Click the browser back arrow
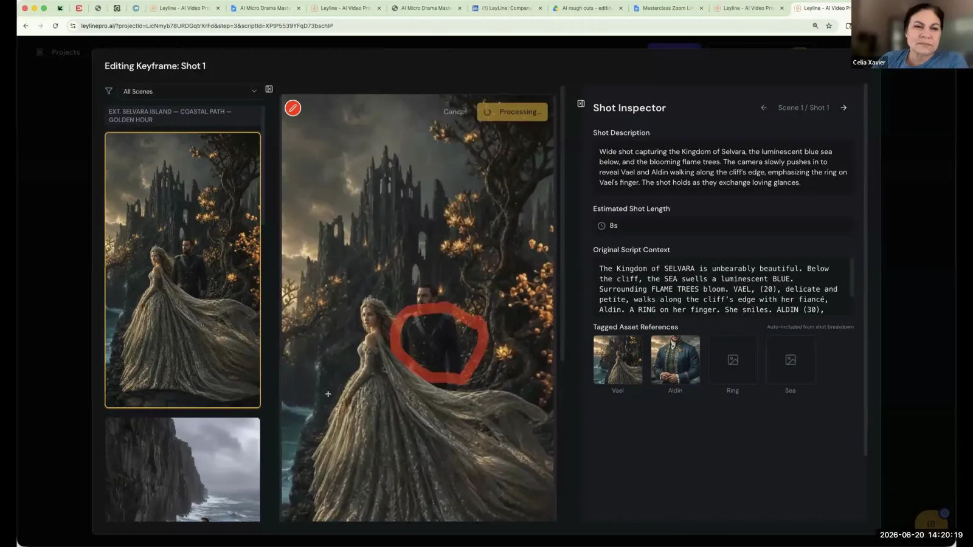973x547 pixels. click(x=26, y=26)
